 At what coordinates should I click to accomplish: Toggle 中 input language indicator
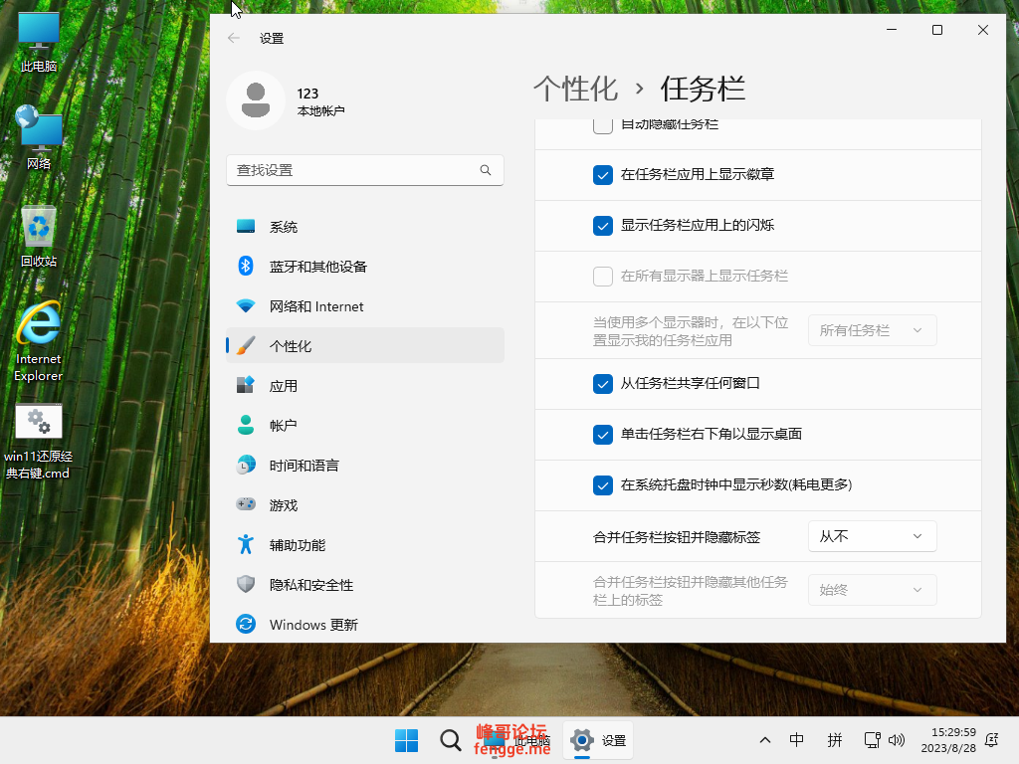(796, 740)
